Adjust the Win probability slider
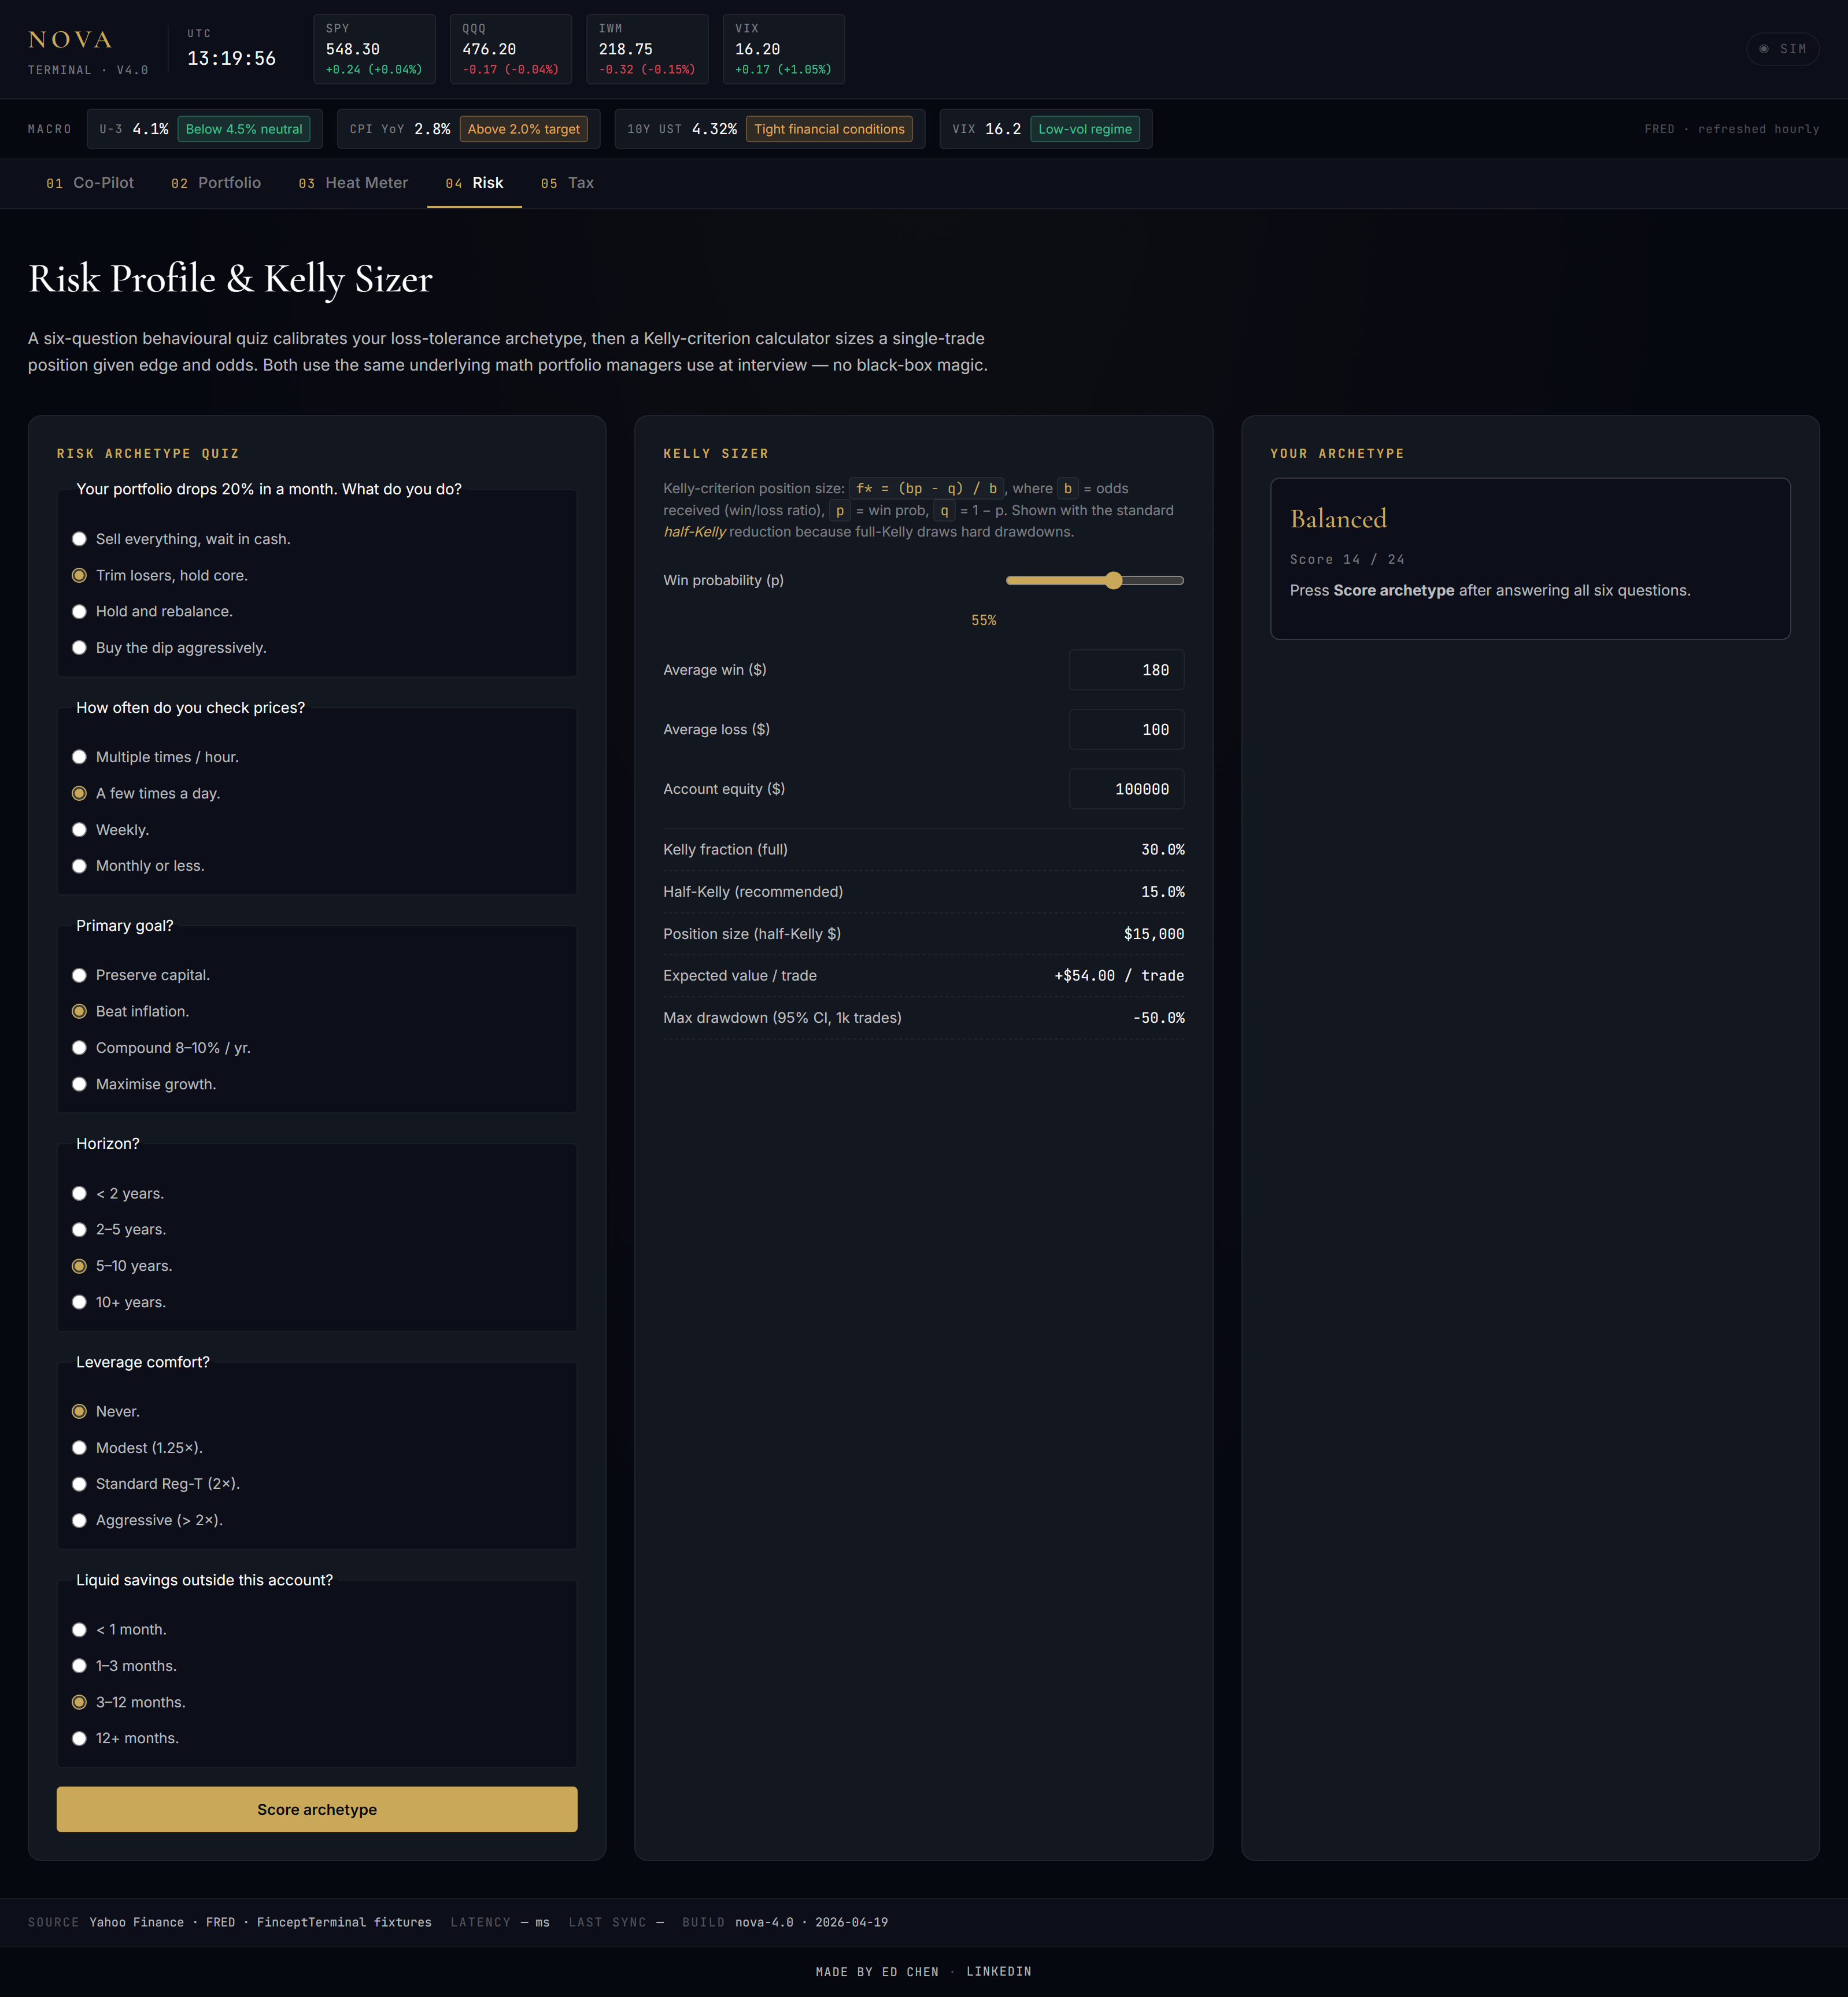The width and height of the screenshot is (1848, 1997). coord(1094,580)
